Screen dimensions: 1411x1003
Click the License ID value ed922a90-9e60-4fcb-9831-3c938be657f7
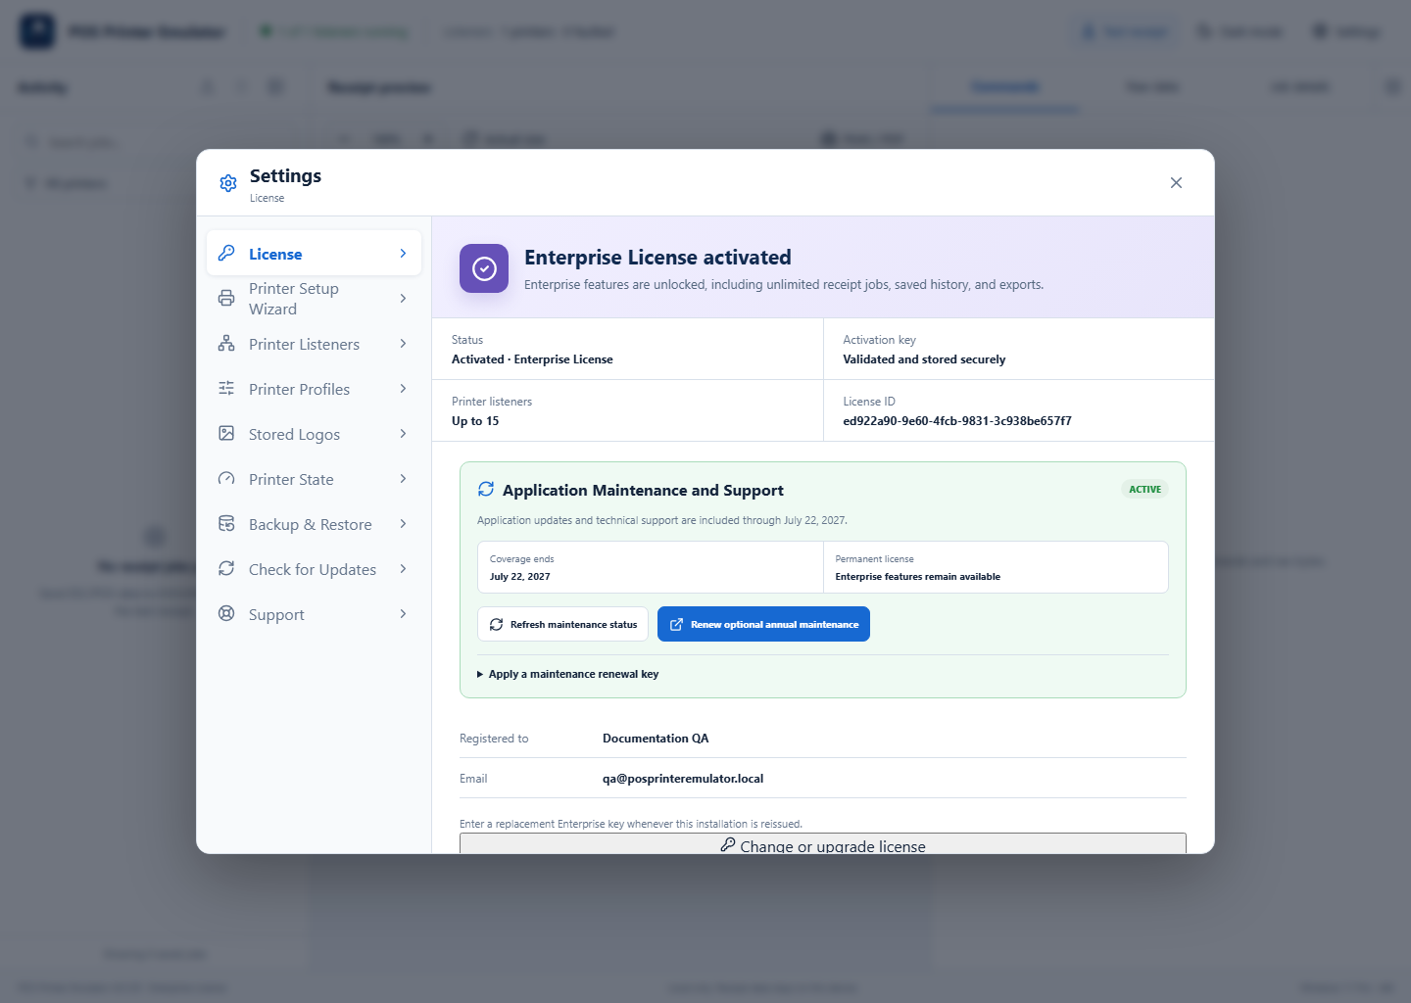pyautogui.click(x=957, y=421)
